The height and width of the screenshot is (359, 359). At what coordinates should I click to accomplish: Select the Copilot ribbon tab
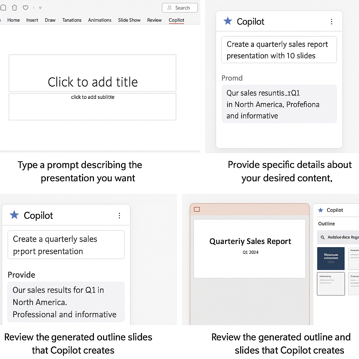[176, 20]
